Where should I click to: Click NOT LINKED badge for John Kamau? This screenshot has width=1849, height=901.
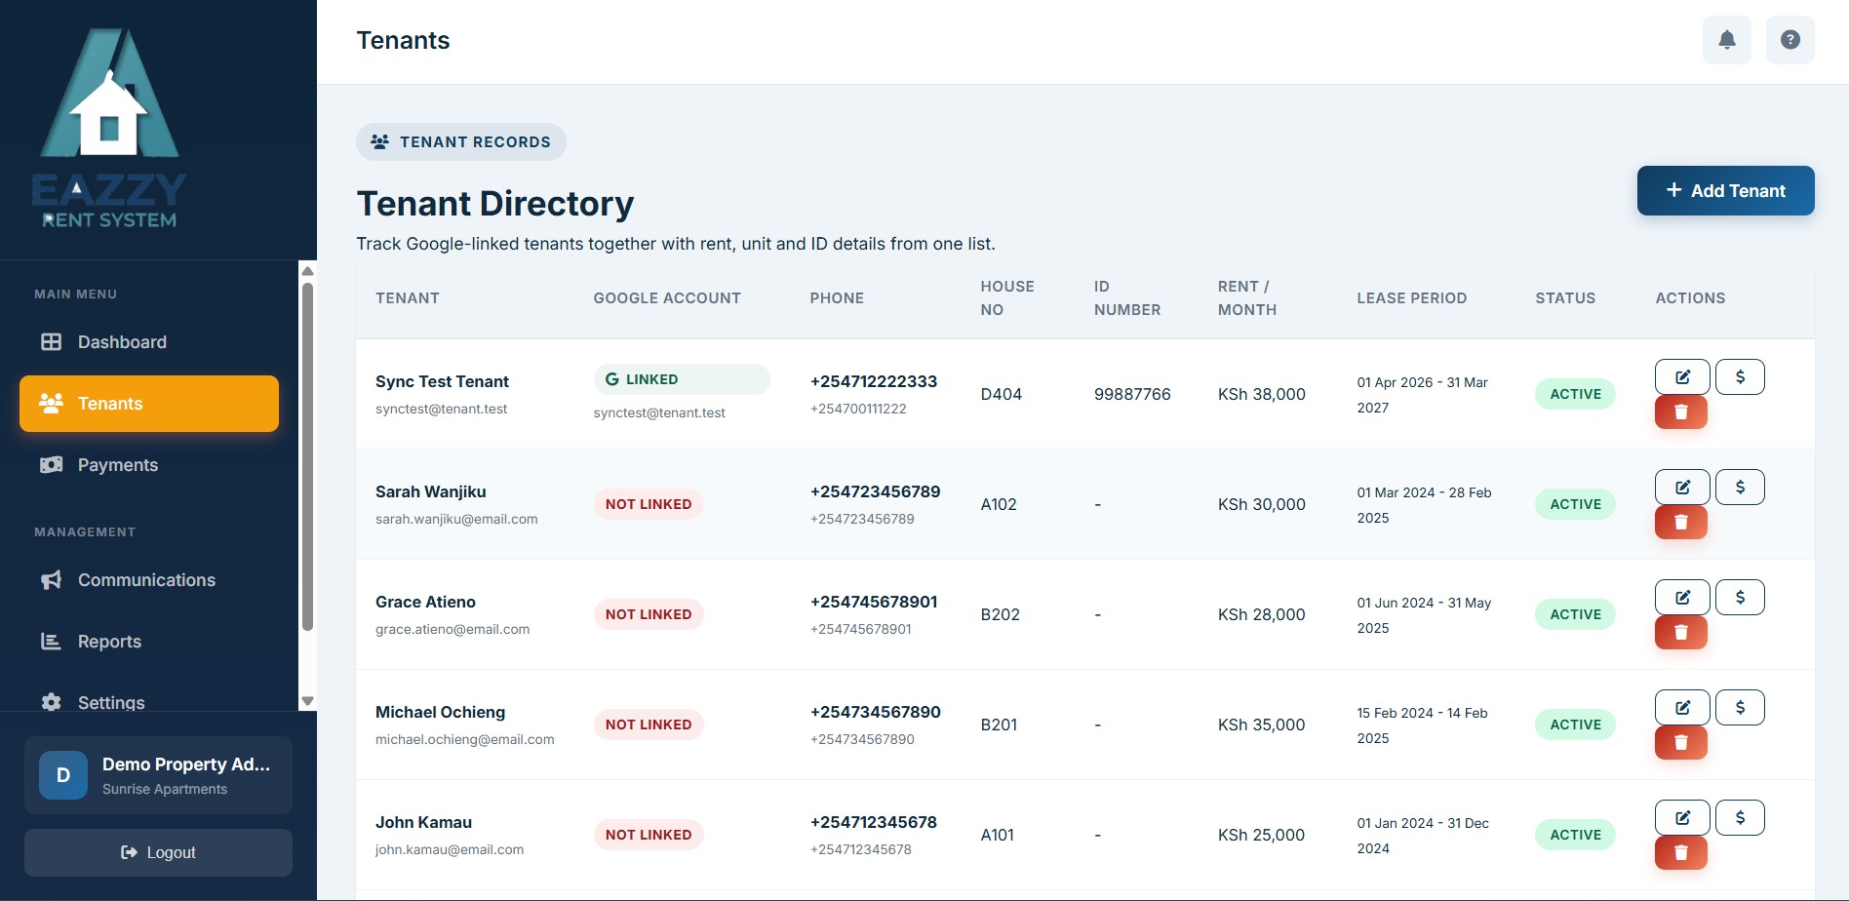tap(649, 835)
